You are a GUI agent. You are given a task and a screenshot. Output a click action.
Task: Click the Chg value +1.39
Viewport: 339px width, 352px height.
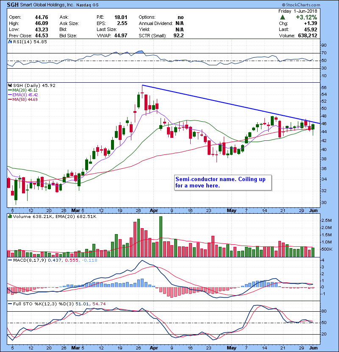311,23
